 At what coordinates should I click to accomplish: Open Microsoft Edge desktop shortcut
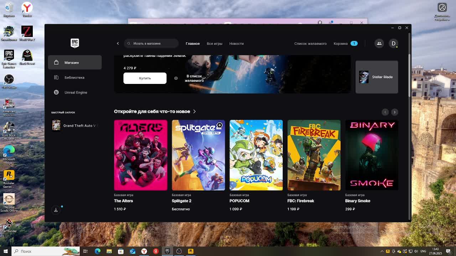tap(9, 155)
